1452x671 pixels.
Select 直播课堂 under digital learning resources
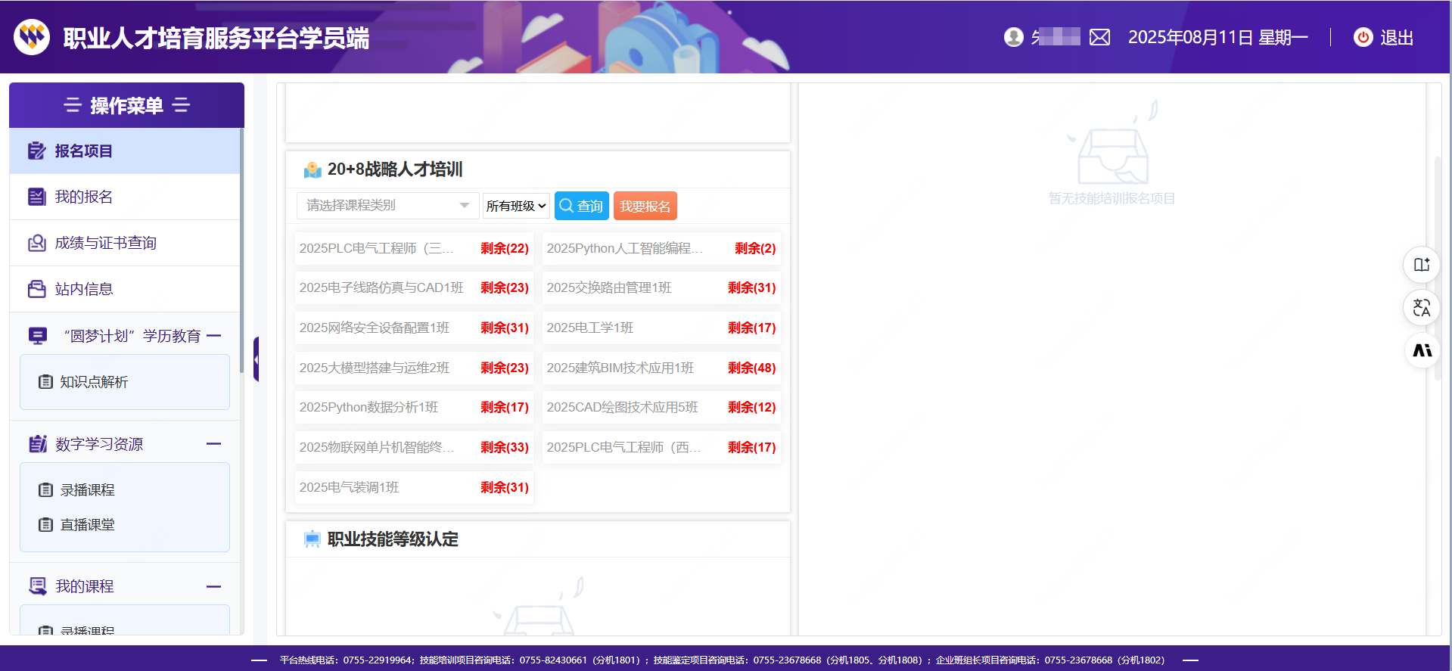pyautogui.click(x=88, y=525)
